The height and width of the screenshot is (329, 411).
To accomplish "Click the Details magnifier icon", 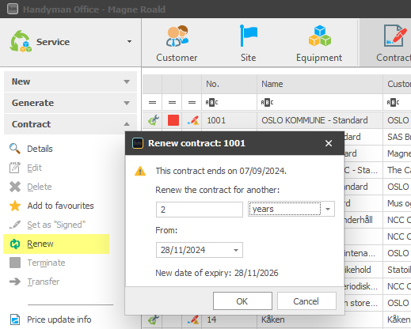I will click(x=15, y=149).
